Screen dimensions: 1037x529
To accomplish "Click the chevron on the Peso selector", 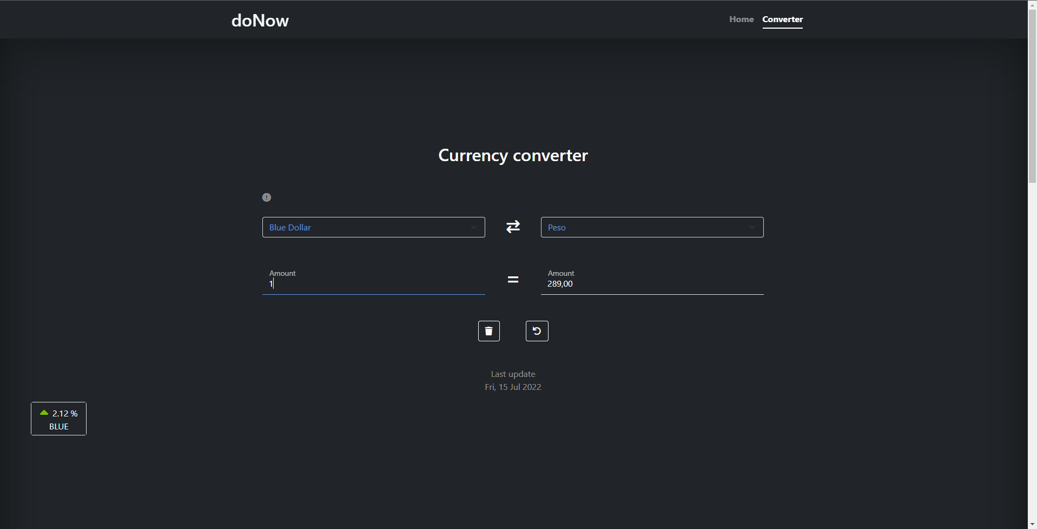I will click(752, 227).
